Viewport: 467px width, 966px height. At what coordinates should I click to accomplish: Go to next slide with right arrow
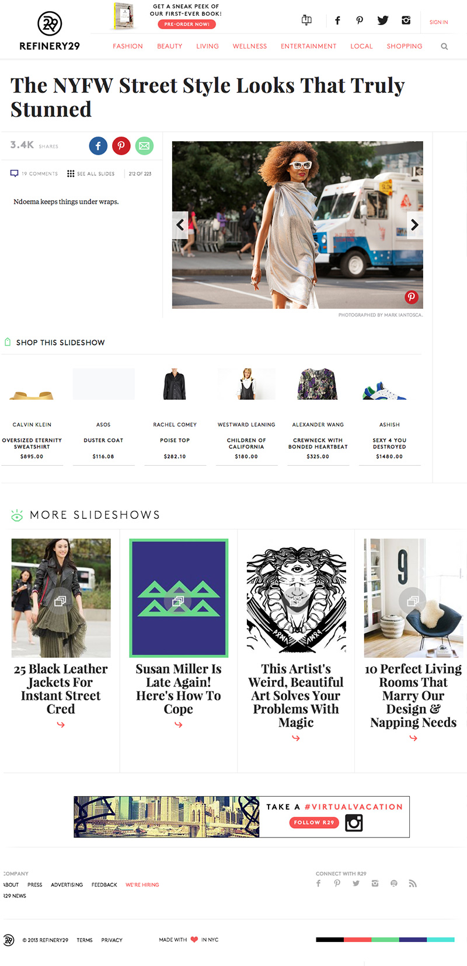point(414,225)
